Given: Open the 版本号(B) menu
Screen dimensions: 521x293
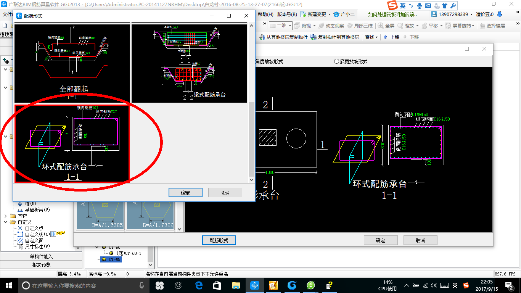Looking at the screenshot, I should tap(287, 14).
